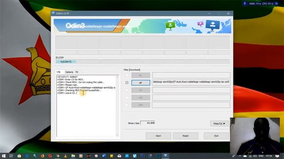Click the Odin3 title bar app icon
The width and height of the screenshot is (284, 159).
[x=53, y=13]
